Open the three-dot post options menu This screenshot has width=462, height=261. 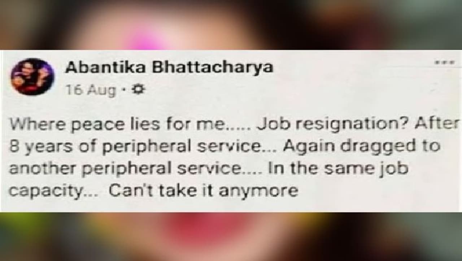[443, 63]
